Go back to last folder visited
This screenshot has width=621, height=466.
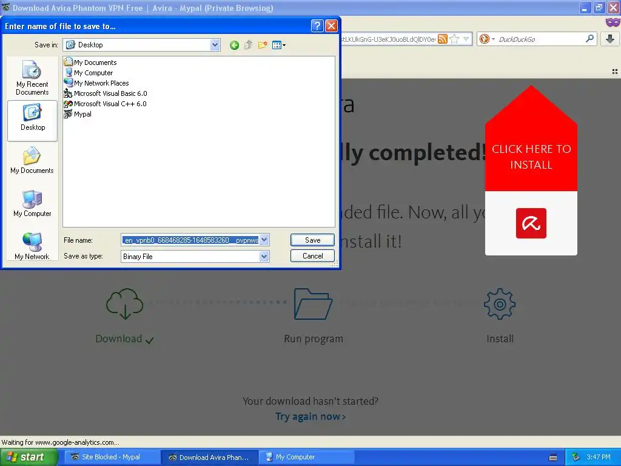(235, 45)
